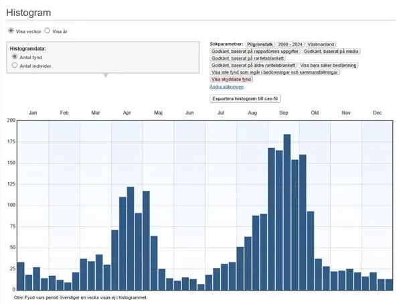Choose 'Antal fynd' histogram data option
The width and height of the screenshot is (403, 304).
click(15, 58)
